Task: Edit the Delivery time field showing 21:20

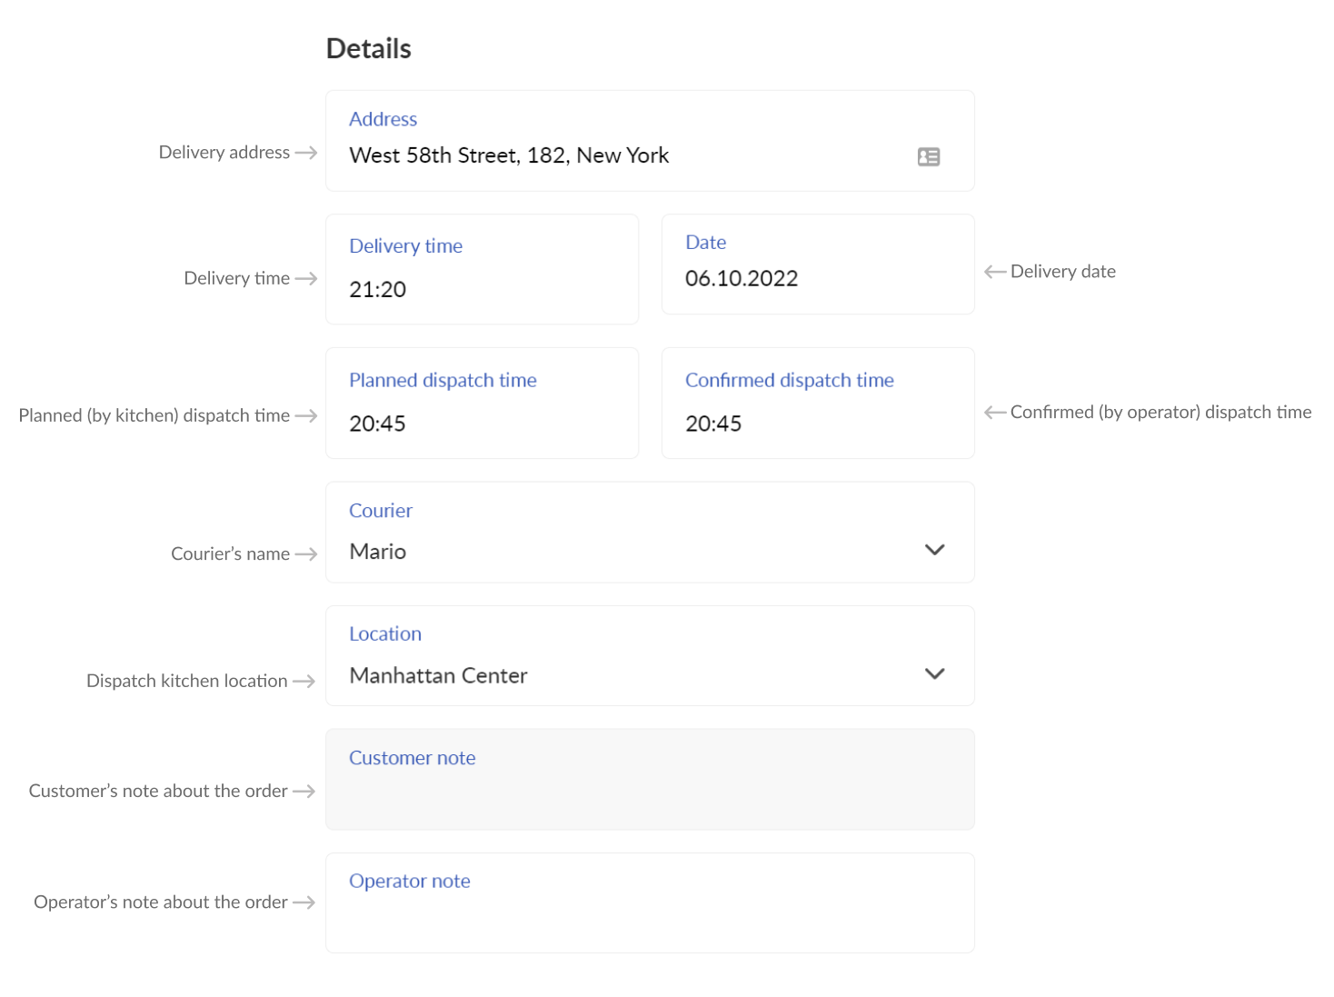Action: click(x=483, y=269)
